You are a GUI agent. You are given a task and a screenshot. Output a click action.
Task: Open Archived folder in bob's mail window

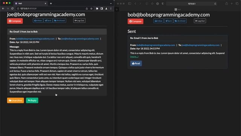[180, 21]
